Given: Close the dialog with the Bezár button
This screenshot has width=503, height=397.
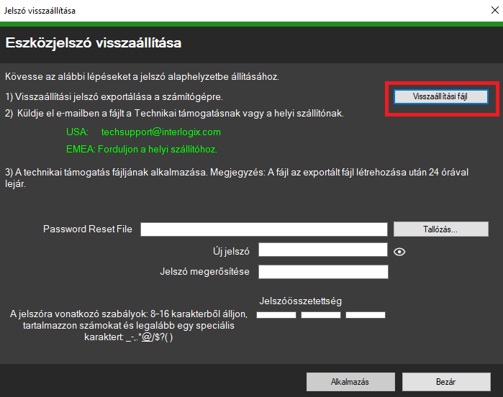Looking at the screenshot, I should 446,382.
